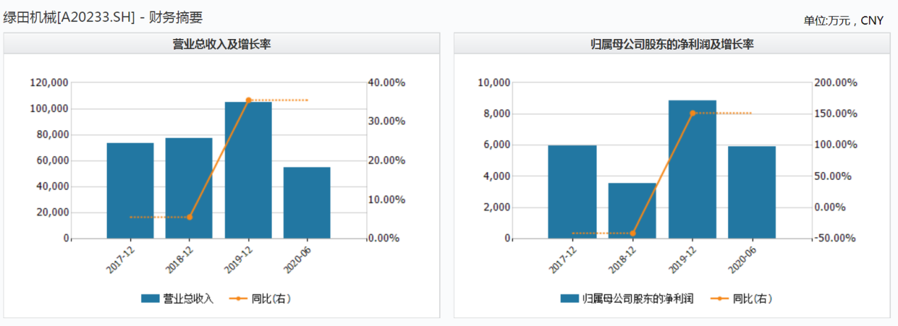Select the 2019-12 revenue bar
The image size is (898, 326).
point(249,170)
